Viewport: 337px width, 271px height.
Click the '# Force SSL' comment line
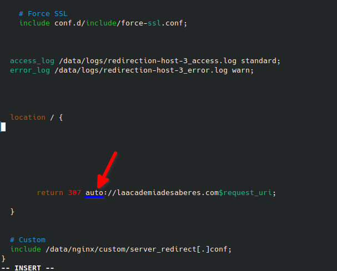43,14
